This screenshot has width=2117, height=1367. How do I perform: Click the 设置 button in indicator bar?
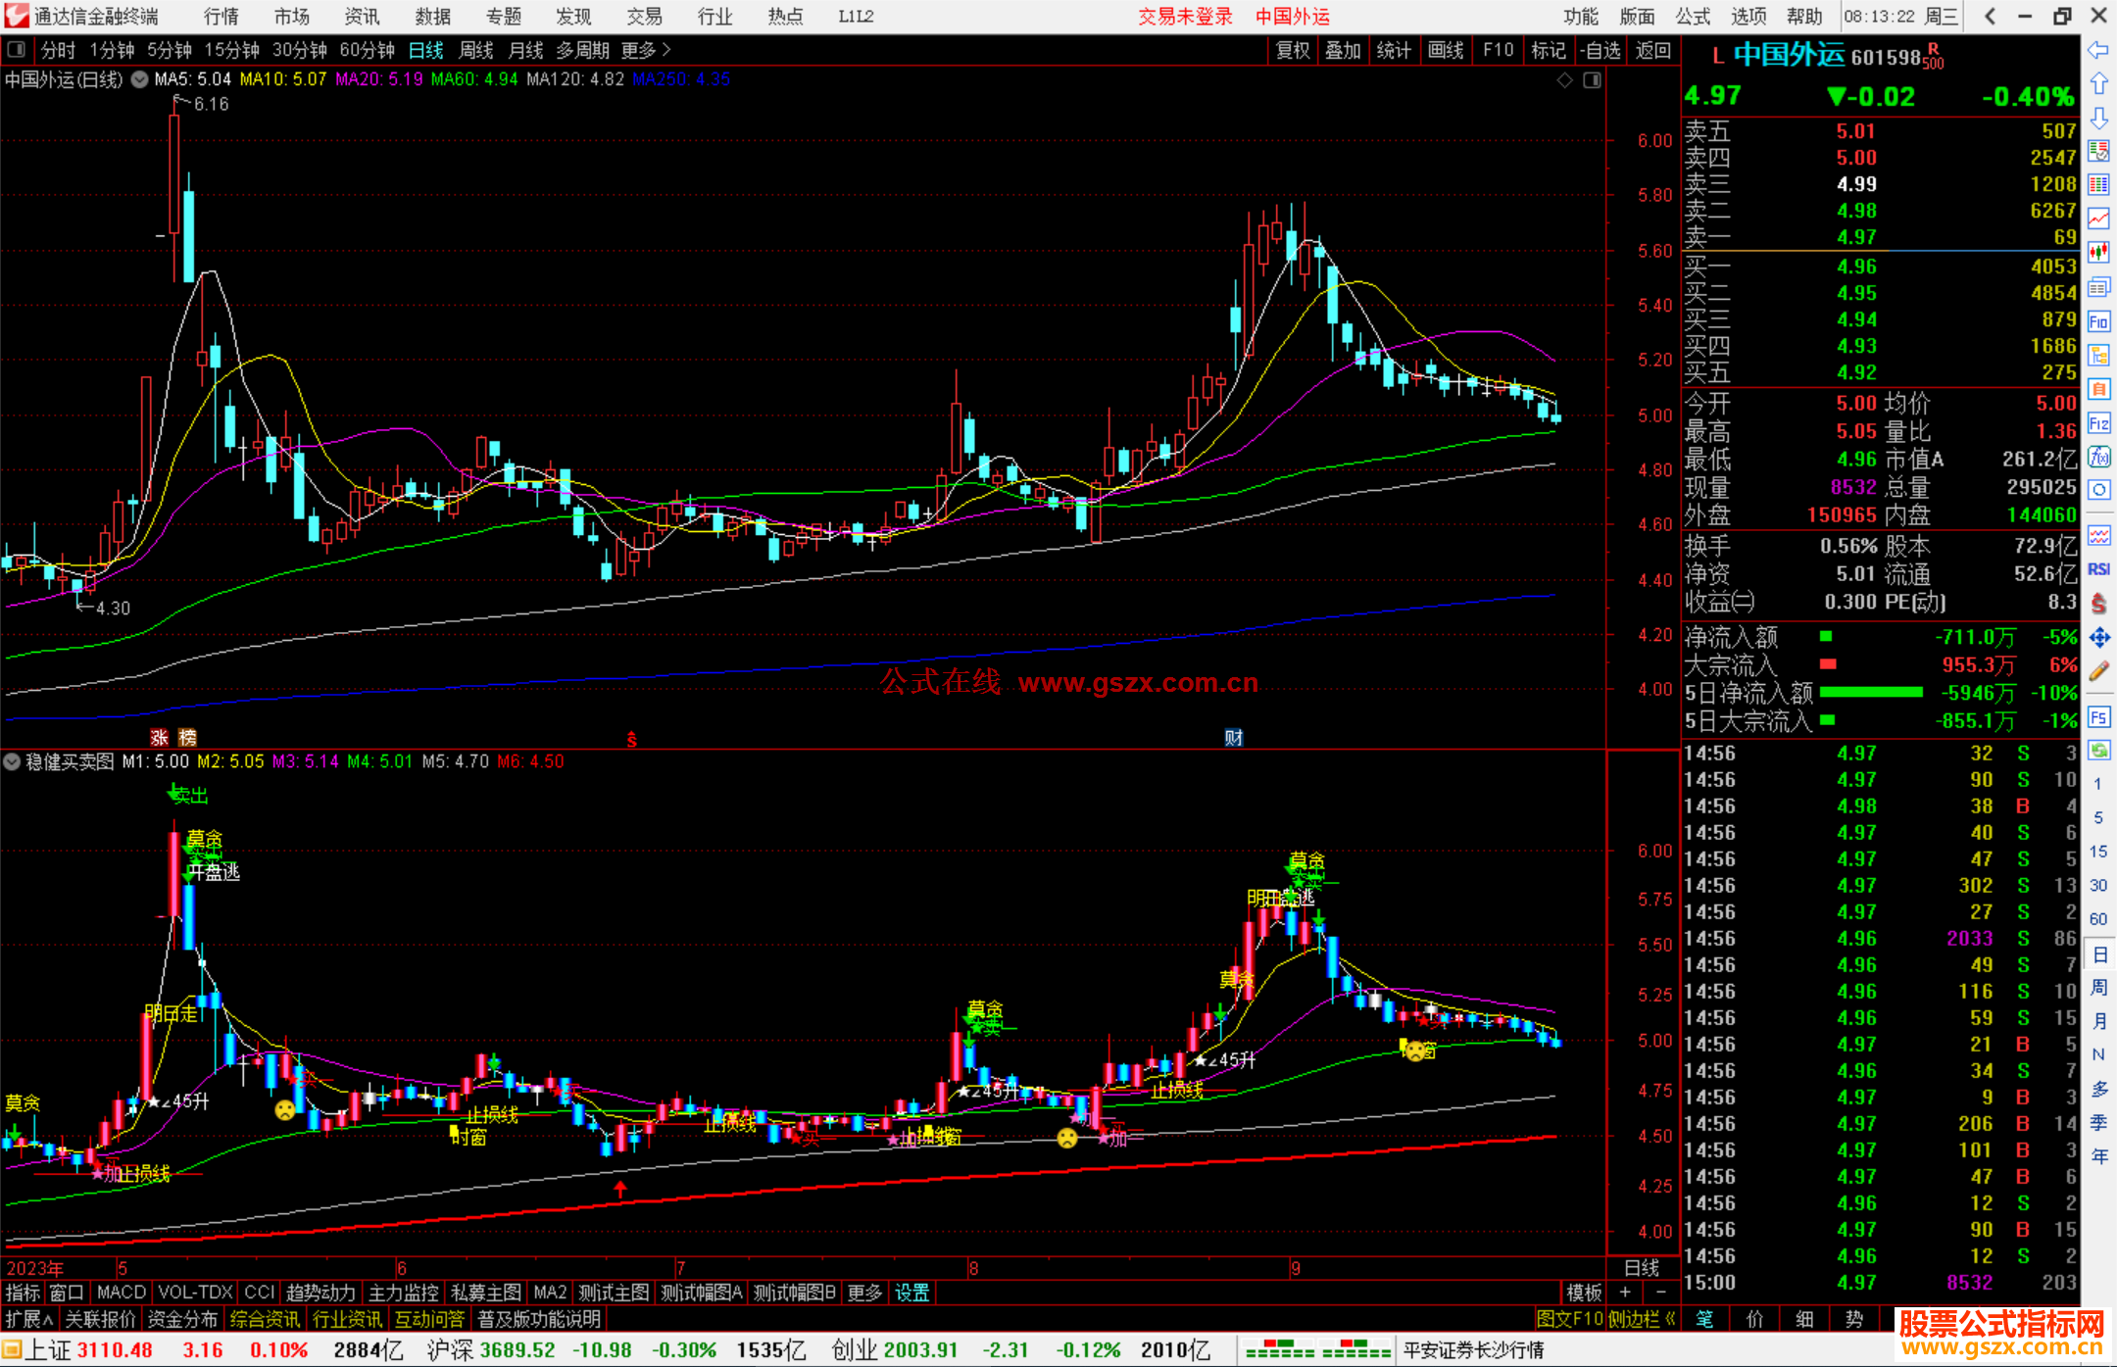click(911, 1293)
